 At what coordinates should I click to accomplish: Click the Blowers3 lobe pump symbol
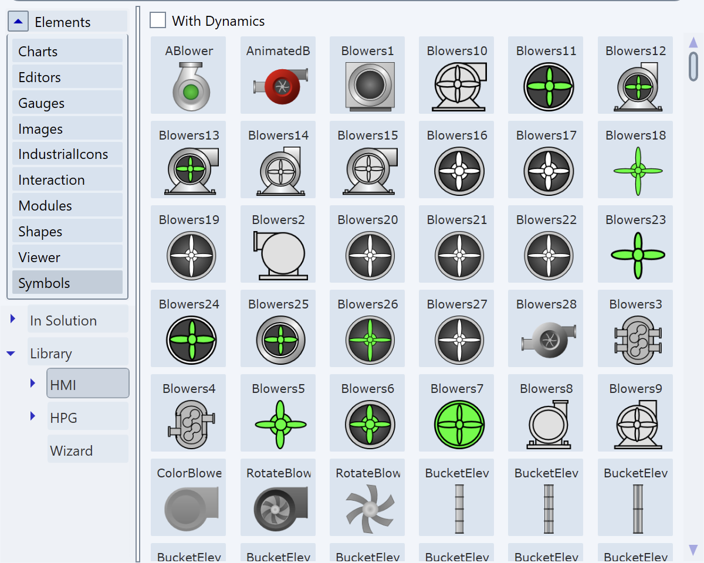(x=635, y=328)
